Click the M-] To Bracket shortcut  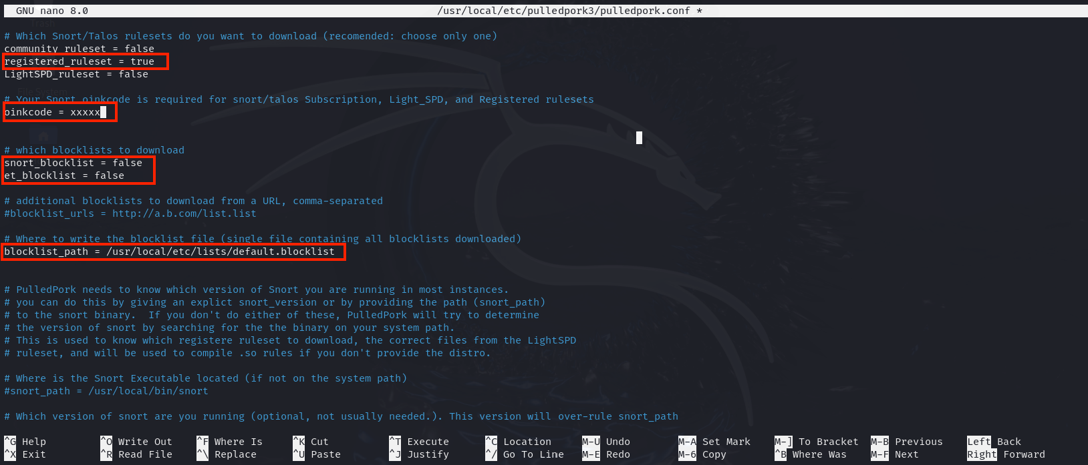817,442
